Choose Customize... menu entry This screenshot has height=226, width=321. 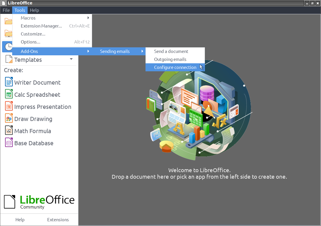tap(52, 34)
